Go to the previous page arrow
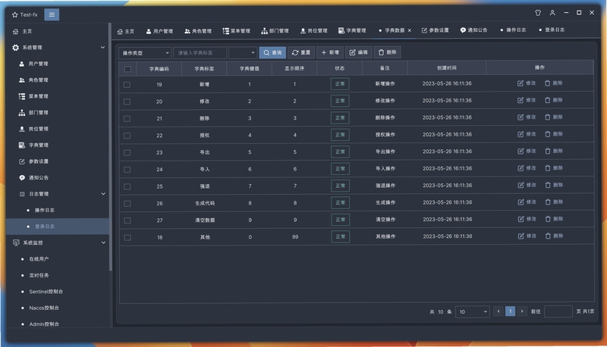Screen dimensions: 607x347 [x=498, y=311]
